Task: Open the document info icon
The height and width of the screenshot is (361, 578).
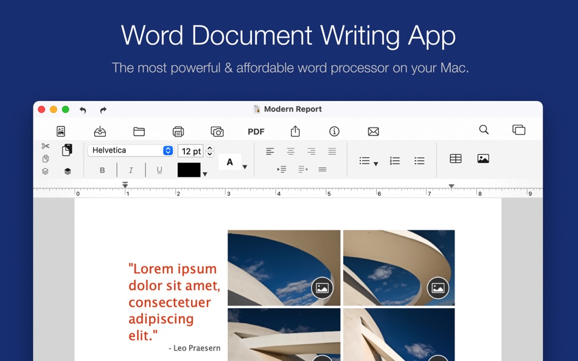Action: coord(335,131)
